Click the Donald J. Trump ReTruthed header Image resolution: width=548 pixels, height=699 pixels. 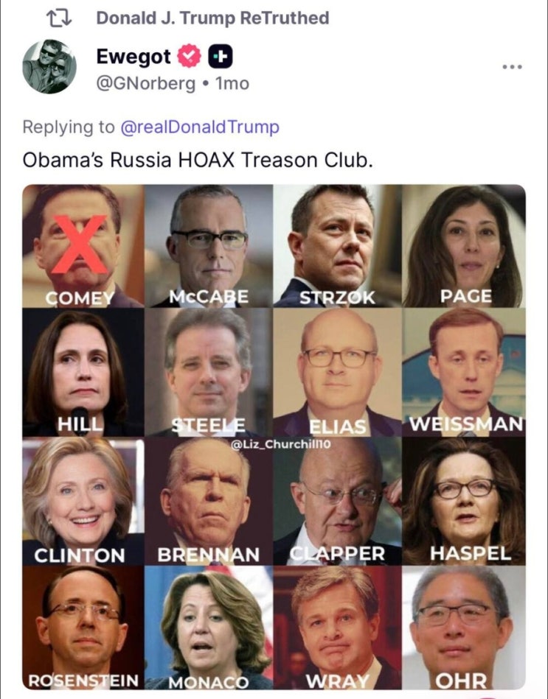pyautogui.click(x=213, y=18)
